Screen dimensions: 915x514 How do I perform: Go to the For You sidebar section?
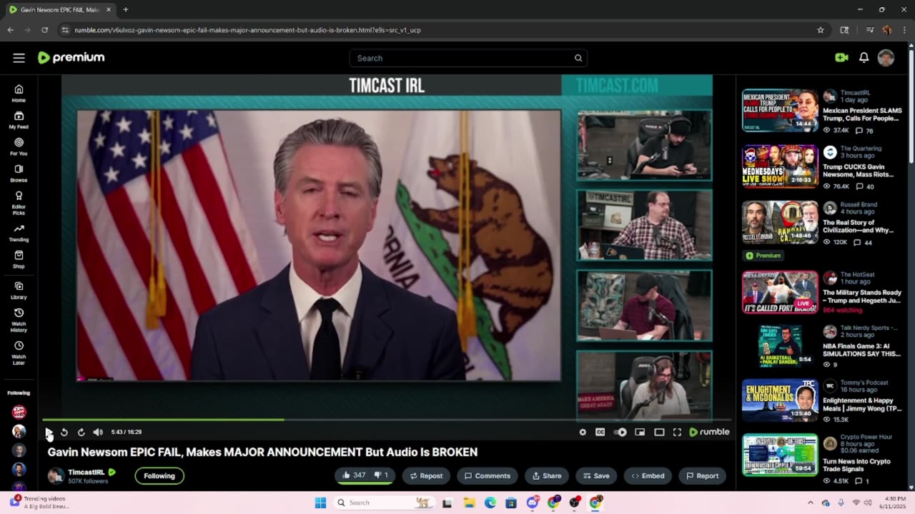point(19,147)
